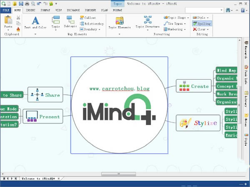Print the map via printer icon

pyautogui.click(x=27, y=3)
